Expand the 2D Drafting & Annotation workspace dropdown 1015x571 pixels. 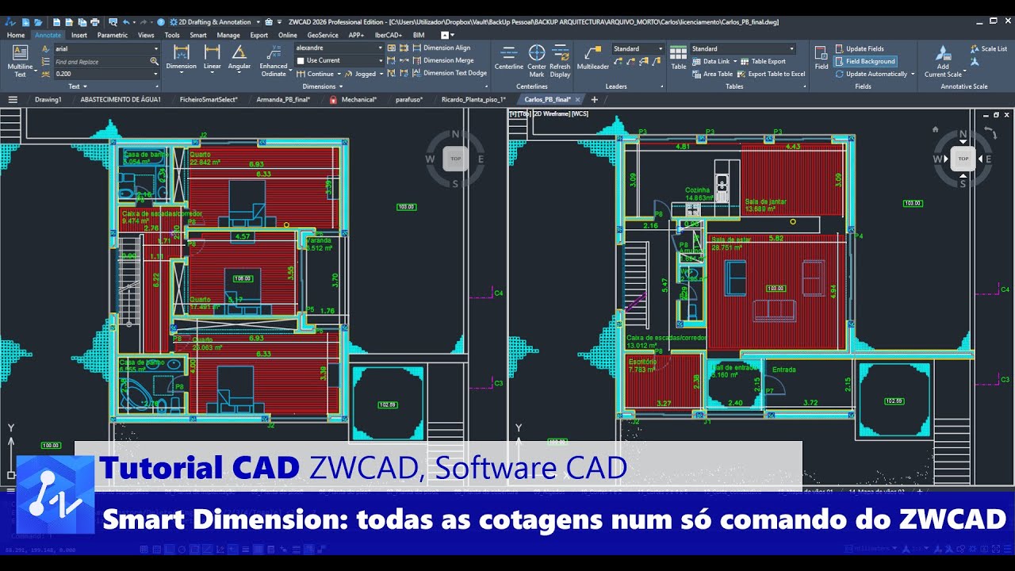click(x=258, y=21)
